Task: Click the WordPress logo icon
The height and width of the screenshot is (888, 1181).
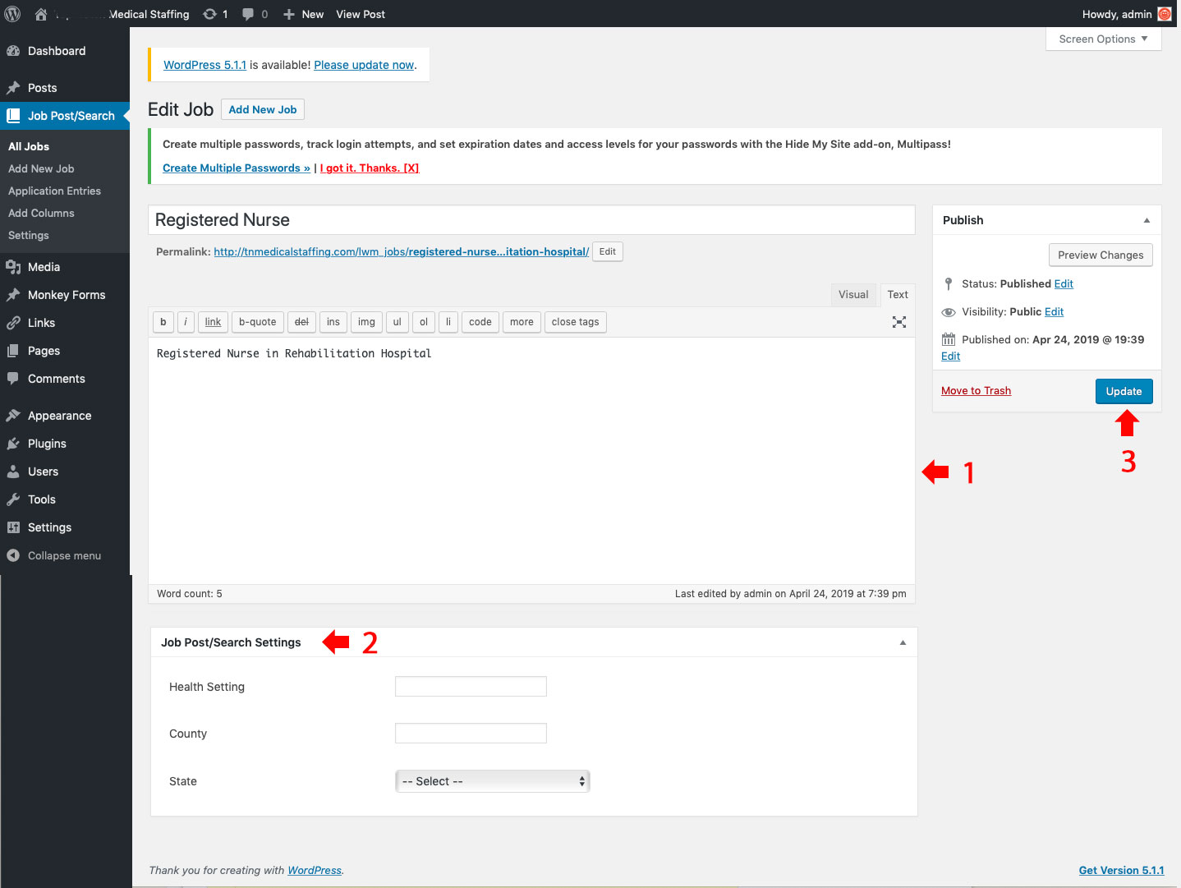Action: point(13,14)
